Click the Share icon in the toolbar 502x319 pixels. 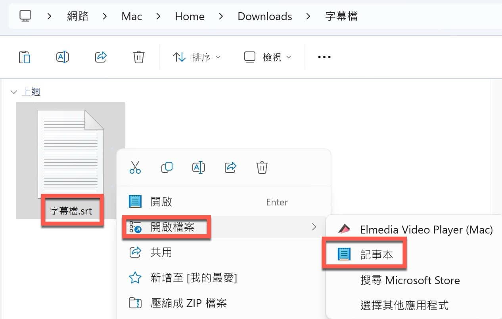pyautogui.click(x=101, y=57)
